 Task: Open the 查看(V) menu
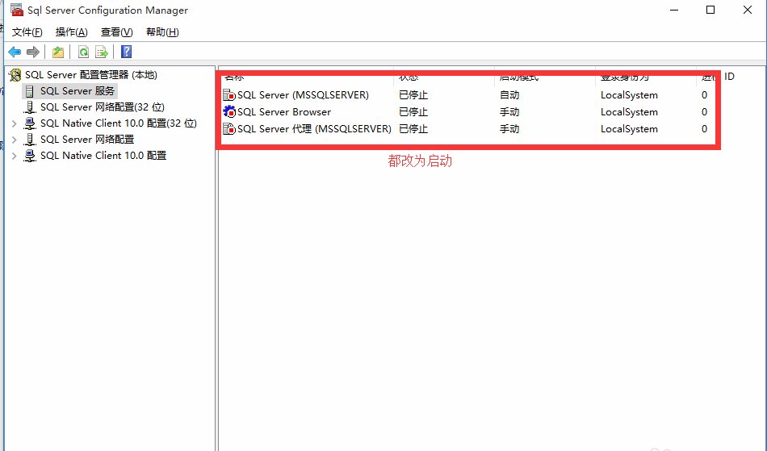[116, 32]
